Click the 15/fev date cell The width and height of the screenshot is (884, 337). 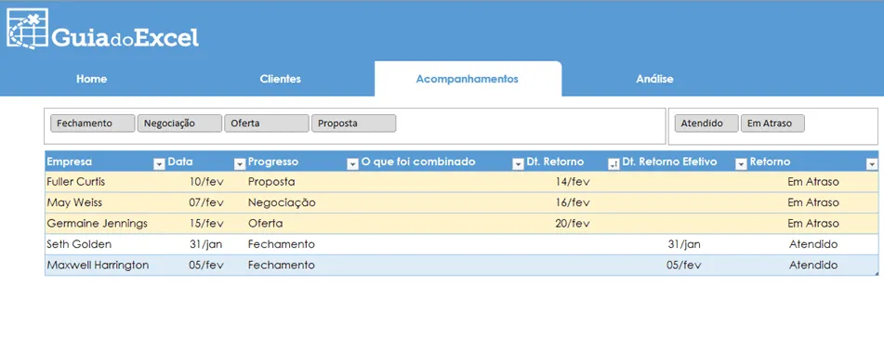pyautogui.click(x=206, y=224)
